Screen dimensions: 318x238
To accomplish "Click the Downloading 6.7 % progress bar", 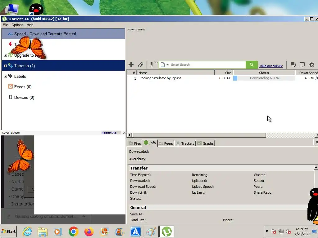I will coord(264,78).
